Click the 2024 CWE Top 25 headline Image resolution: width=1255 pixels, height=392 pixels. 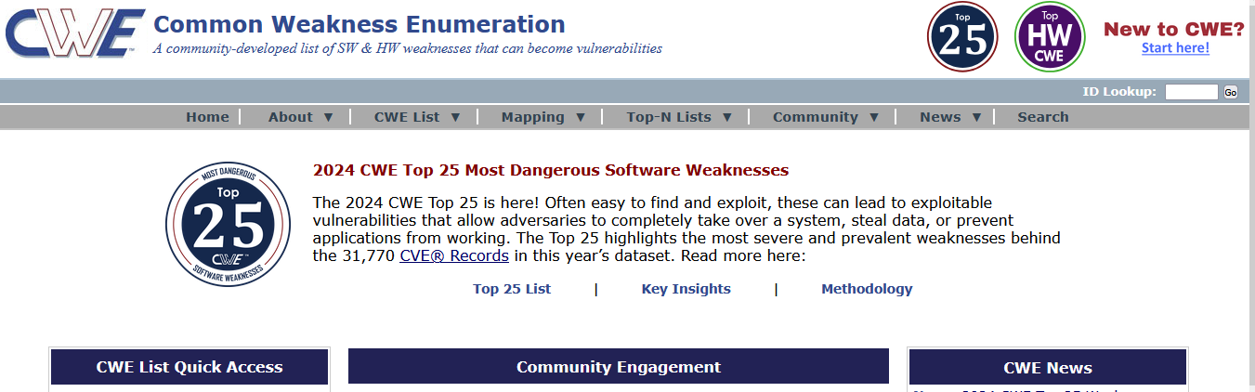pos(551,170)
